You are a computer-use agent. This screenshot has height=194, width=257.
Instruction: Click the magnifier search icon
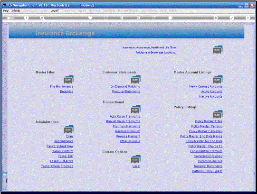click(42, 18)
